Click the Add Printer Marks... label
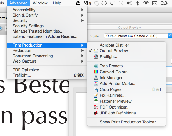 pyautogui.click(x=118, y=84)
